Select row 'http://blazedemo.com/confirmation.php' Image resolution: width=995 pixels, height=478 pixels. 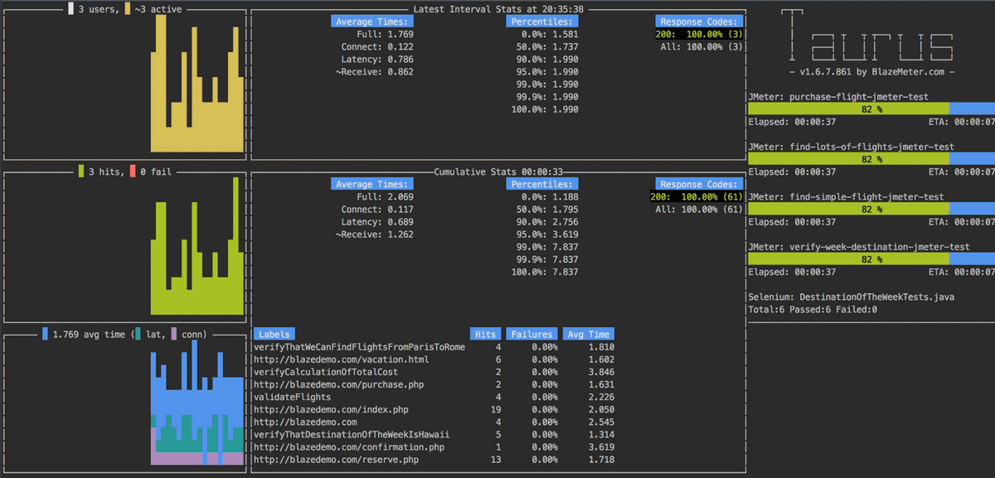point(434,447)
